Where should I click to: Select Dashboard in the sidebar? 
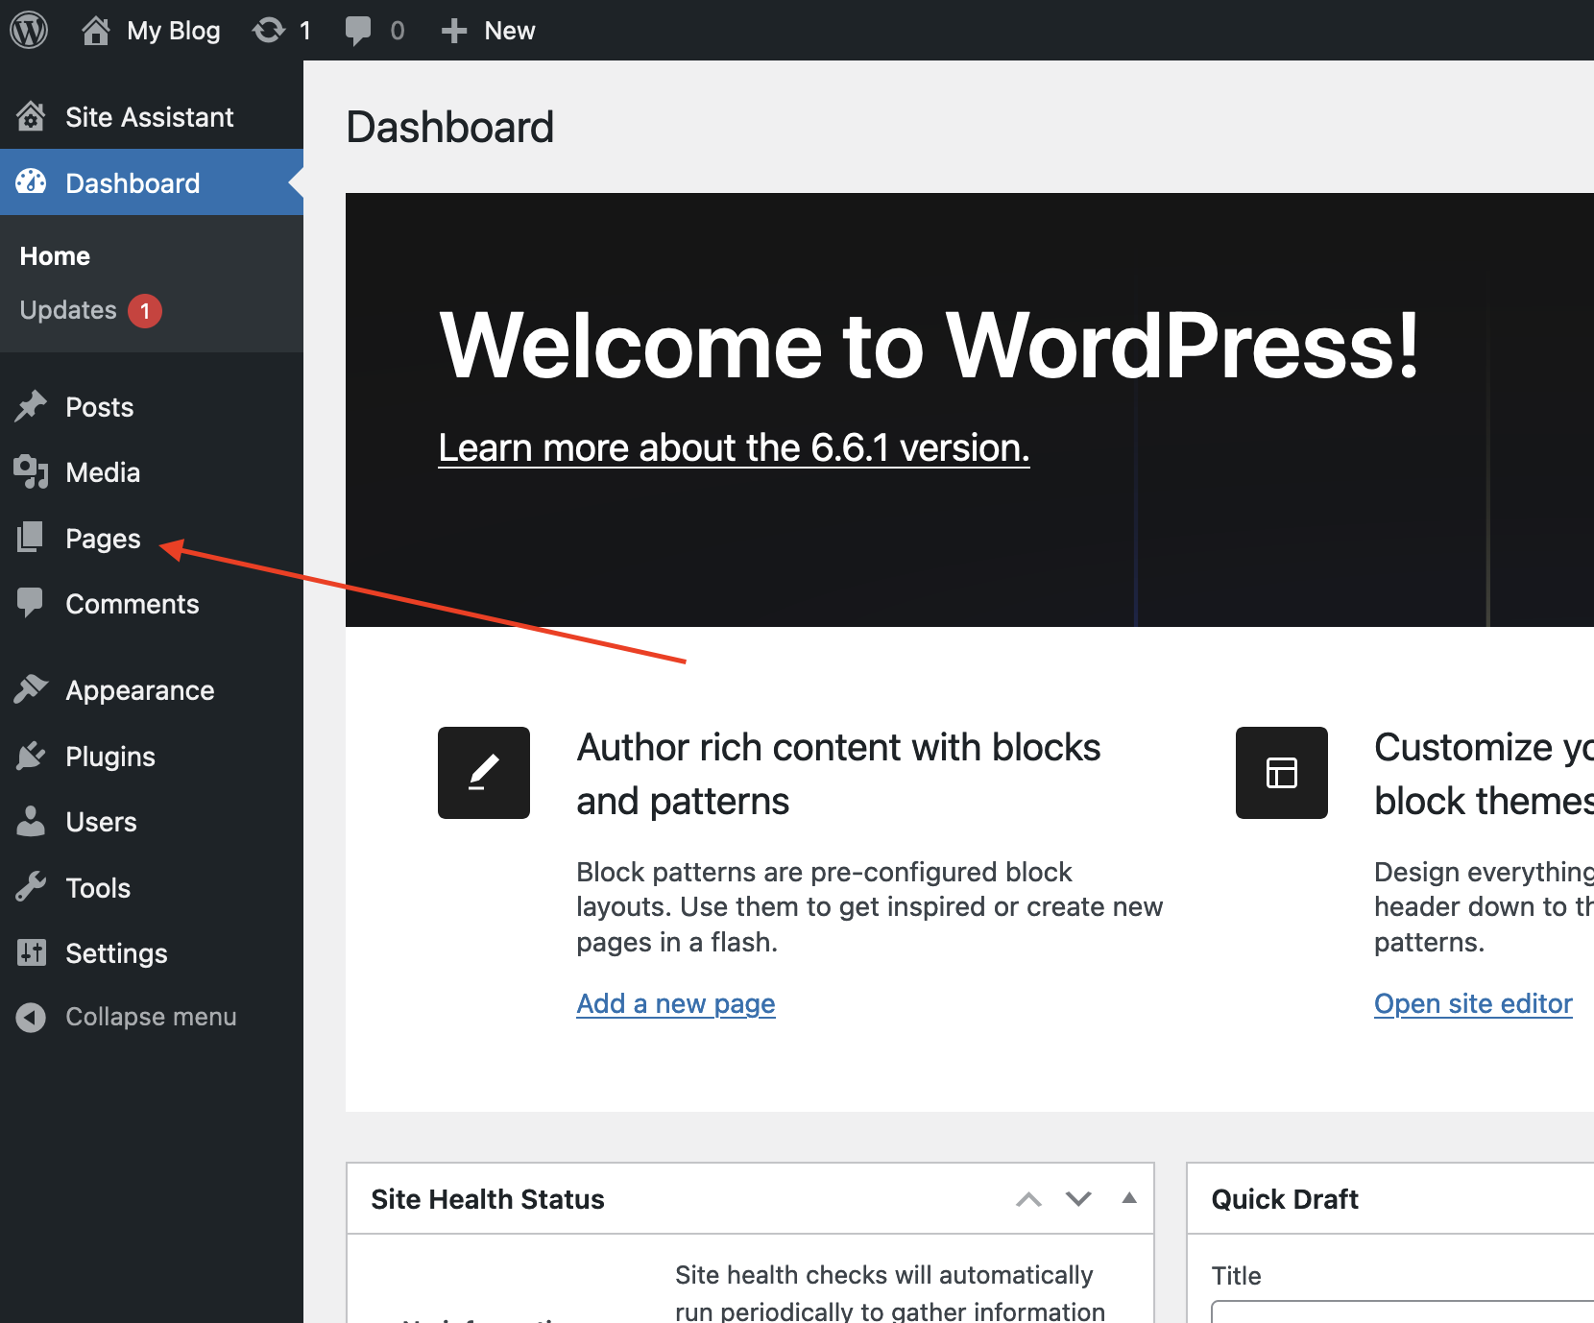pyautogui.click(x=152, y=182)
